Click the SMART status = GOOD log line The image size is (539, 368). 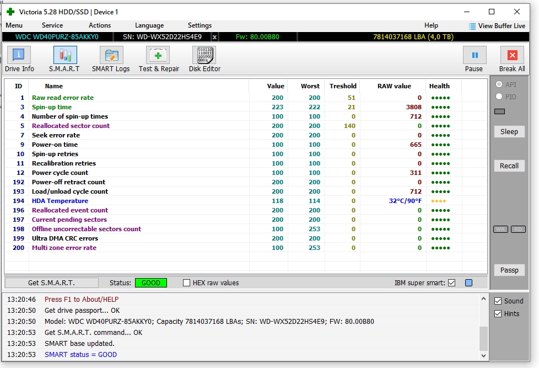pos(81,355)
